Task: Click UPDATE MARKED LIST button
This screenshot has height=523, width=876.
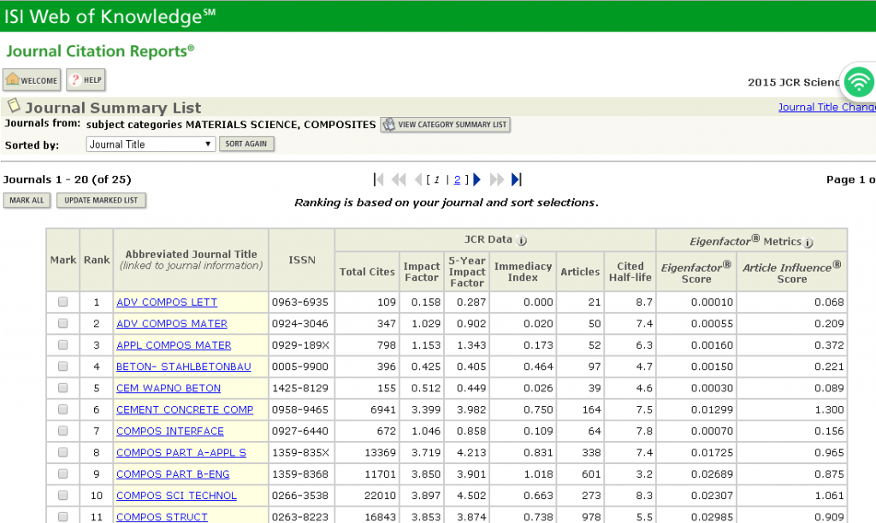Action: [101, 200]
